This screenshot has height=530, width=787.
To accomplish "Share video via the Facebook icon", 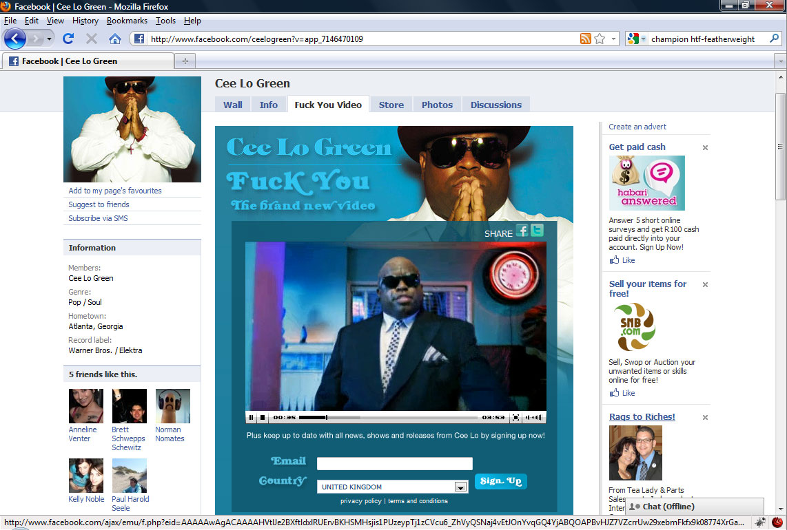I will [522, 231].
